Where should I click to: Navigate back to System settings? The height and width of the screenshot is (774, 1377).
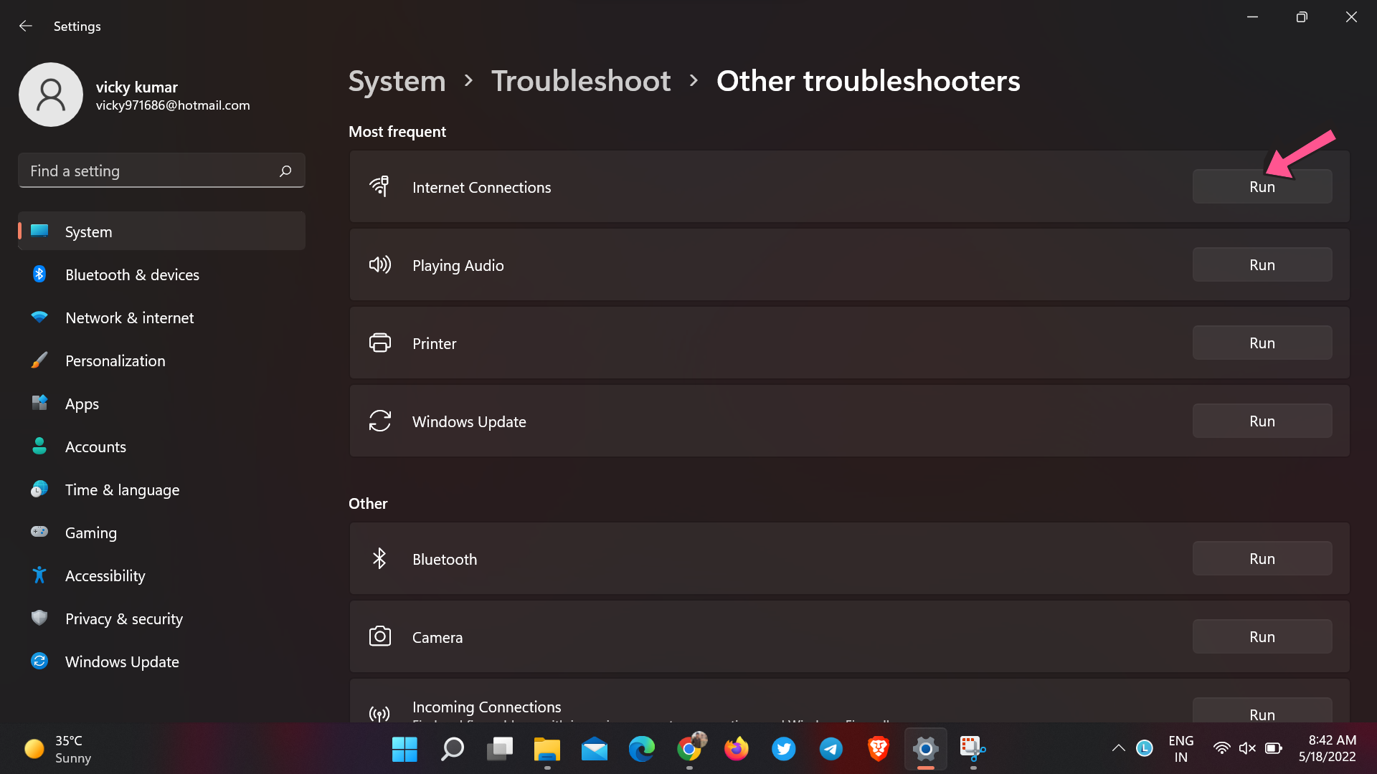(397, 80)
